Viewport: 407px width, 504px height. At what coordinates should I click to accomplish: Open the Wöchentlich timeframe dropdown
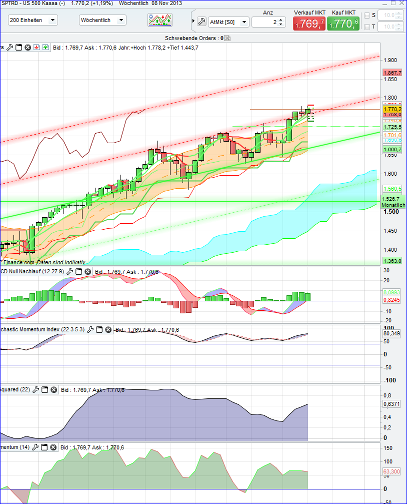pyautogui.click(x=121, y=20)
